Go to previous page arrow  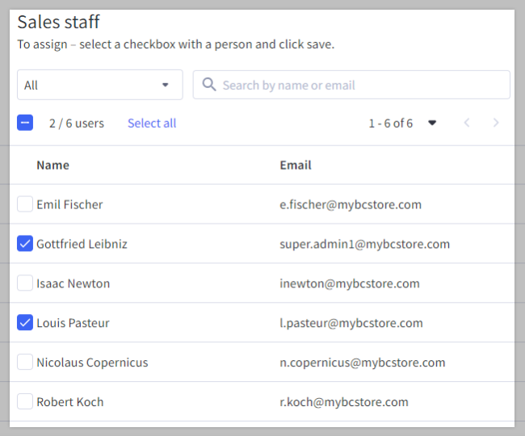tap(467, 123)
